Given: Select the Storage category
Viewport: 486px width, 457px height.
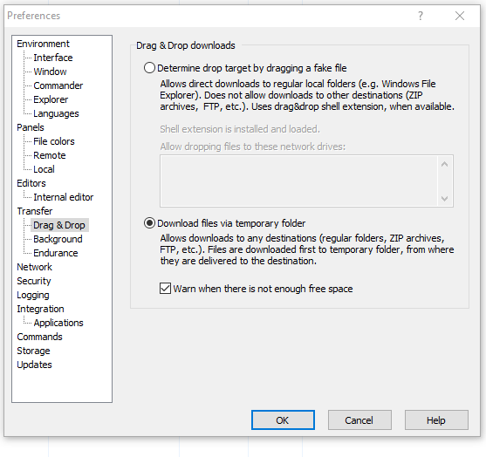Looking at the screenshot, I should 33,351.
